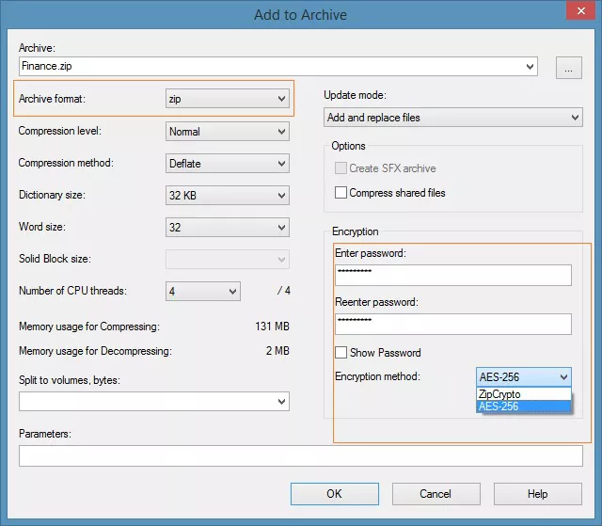Click the Cancel button
The height and width of the screenshot is (526, 602).
pos(436,494)
